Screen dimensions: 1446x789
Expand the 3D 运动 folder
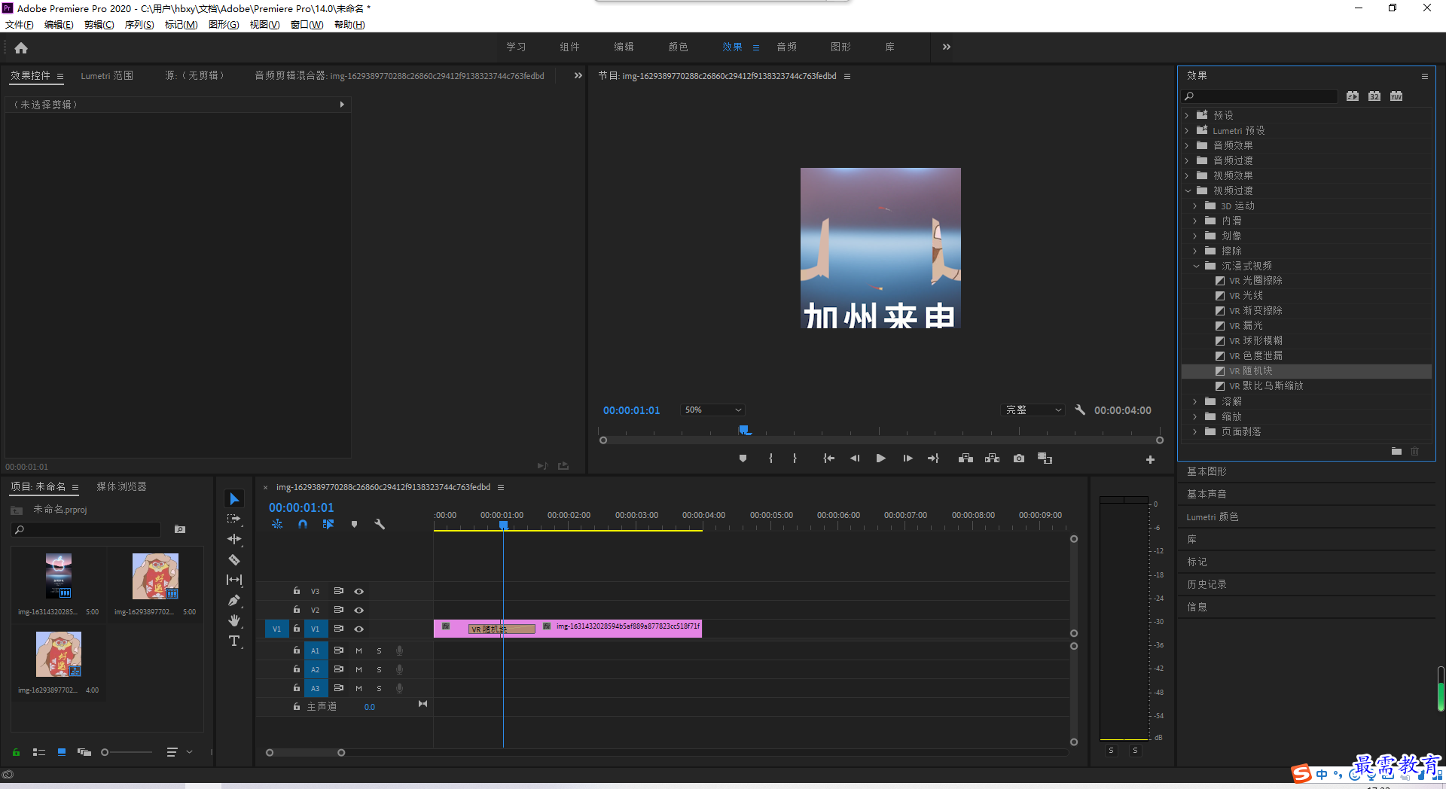coord(1195,206)
